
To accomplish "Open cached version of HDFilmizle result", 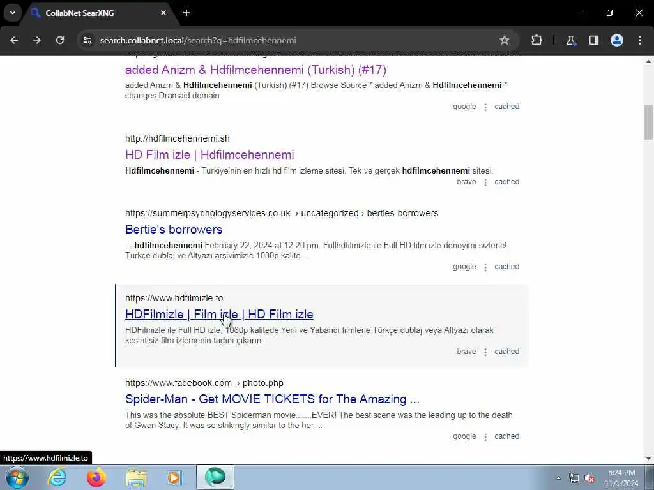I will tap(506, 352).
